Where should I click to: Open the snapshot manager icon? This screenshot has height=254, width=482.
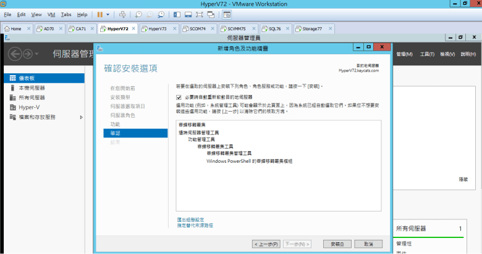click(x=161, y=14)
